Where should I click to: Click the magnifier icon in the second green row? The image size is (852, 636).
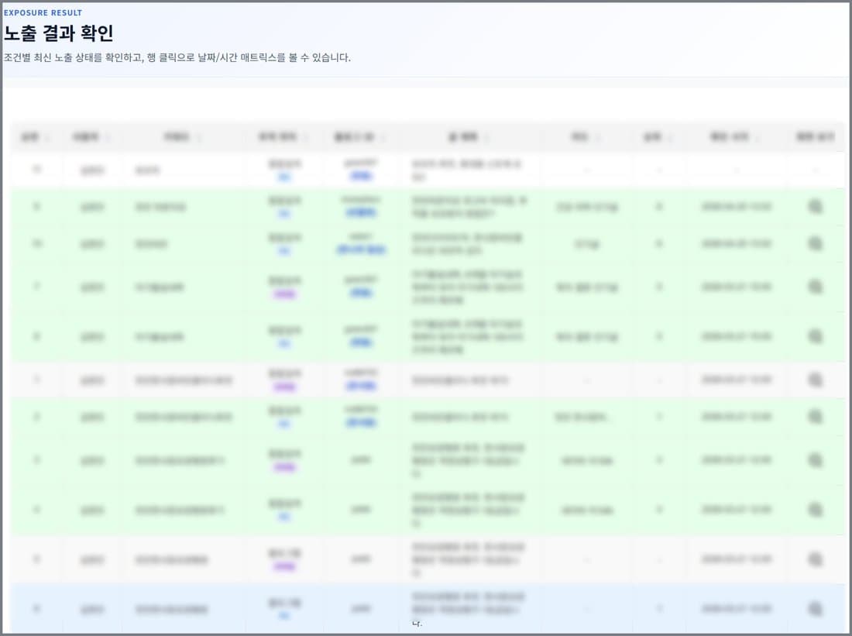[815, 243]
